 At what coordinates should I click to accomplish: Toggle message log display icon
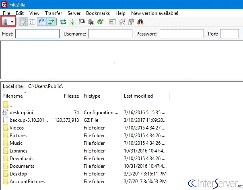23,22
